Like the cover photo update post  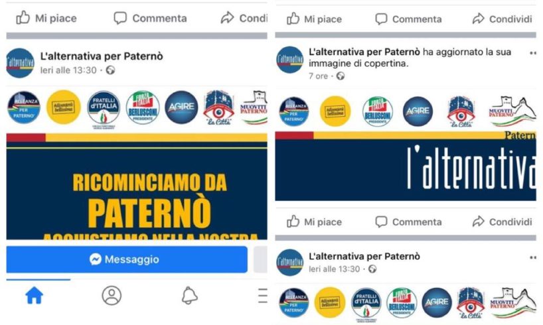click(x=314, y=222)
